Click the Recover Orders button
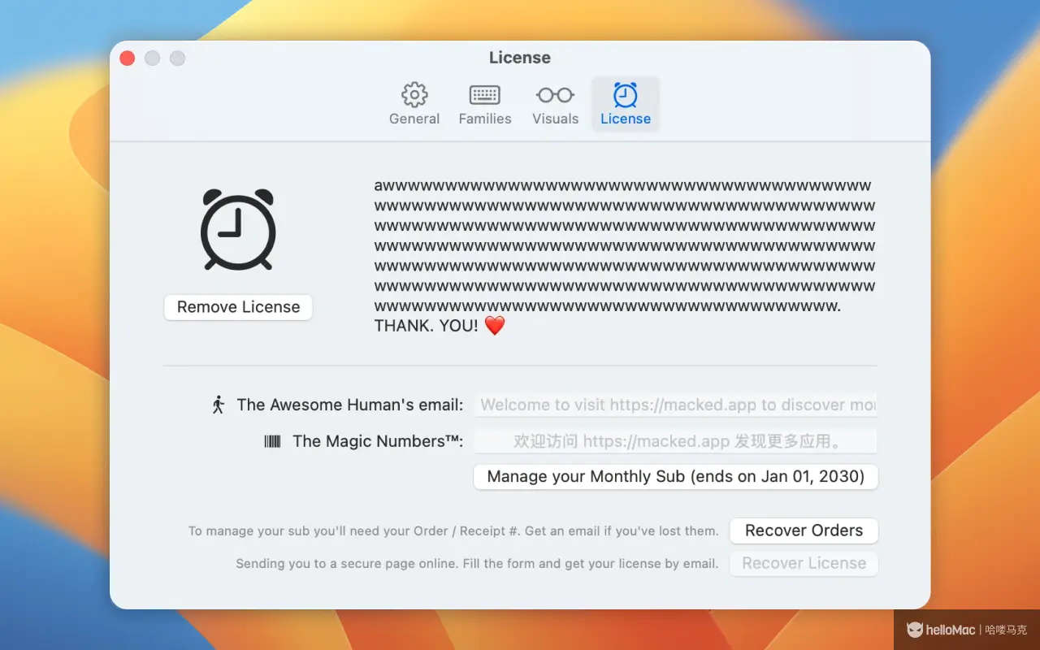Viewport: 1040px width, 650px height. click(804, 531)
